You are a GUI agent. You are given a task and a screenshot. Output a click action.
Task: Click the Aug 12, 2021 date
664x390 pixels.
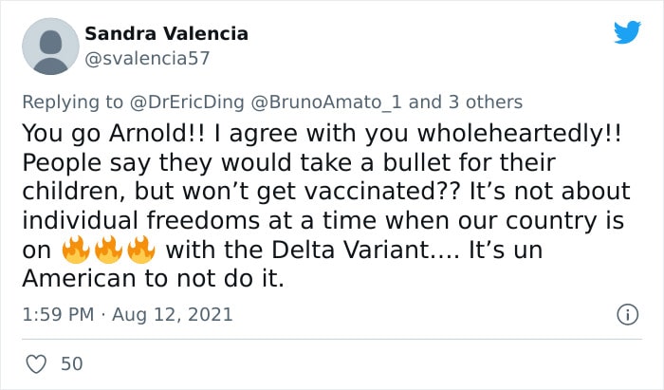pyautogui.click(x=173, y=315)
